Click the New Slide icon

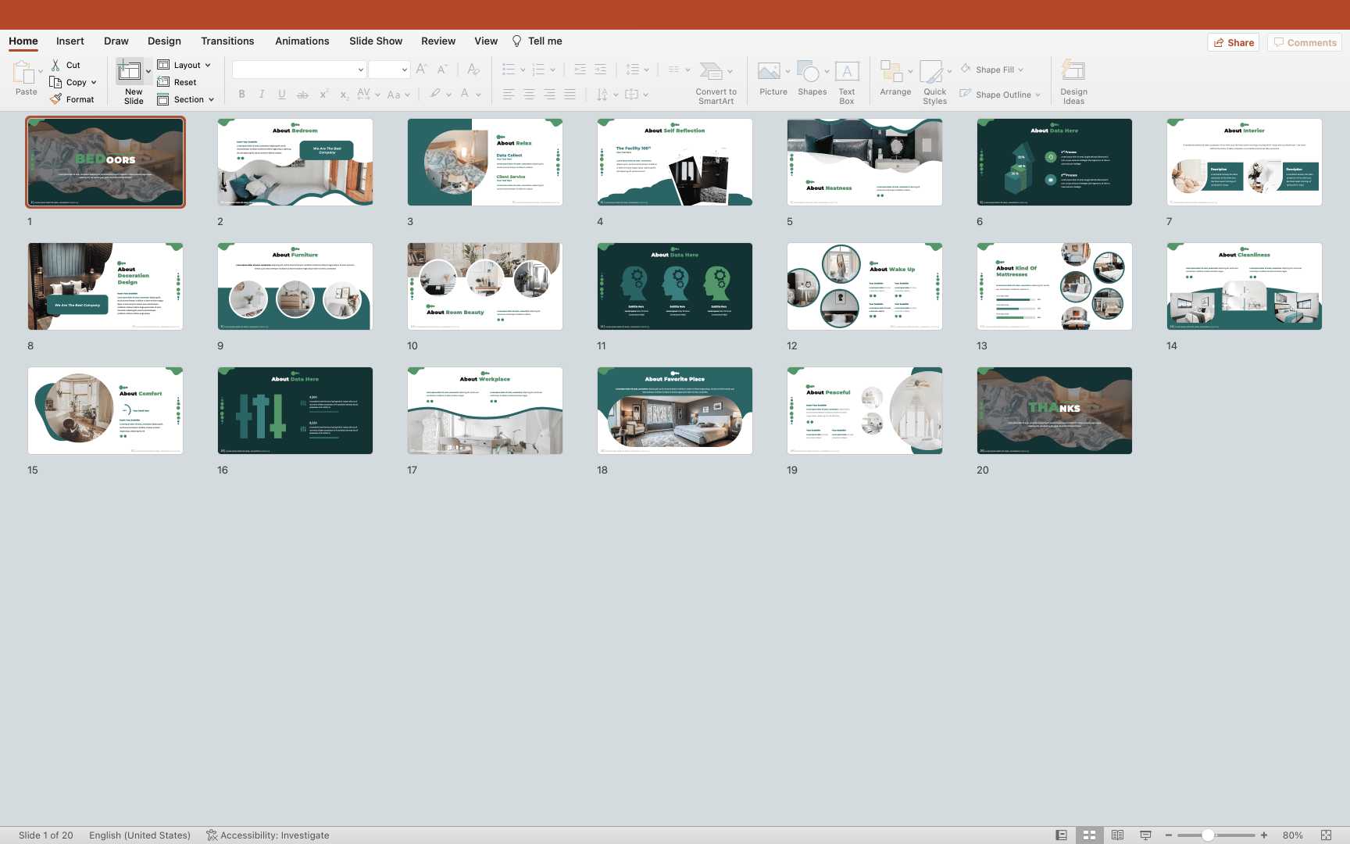130,72
